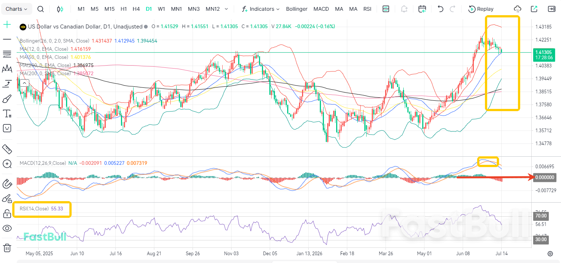Open the symbol search magnifier
The height and width of the screenshot is (263, 561).
[x=41, y=9]
